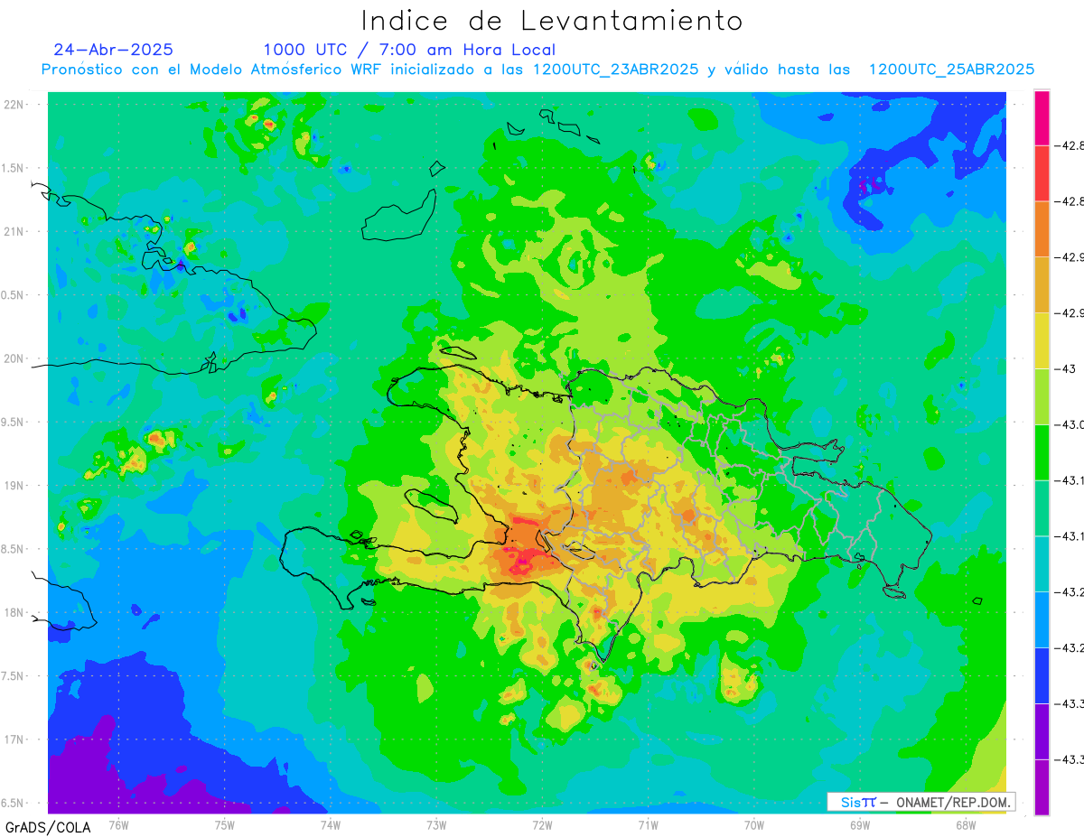Pick the bottom violet swatch in the color bar
1084x837 pixels.
(x=1042, y=787)
